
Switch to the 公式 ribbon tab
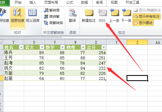point(70,3)
